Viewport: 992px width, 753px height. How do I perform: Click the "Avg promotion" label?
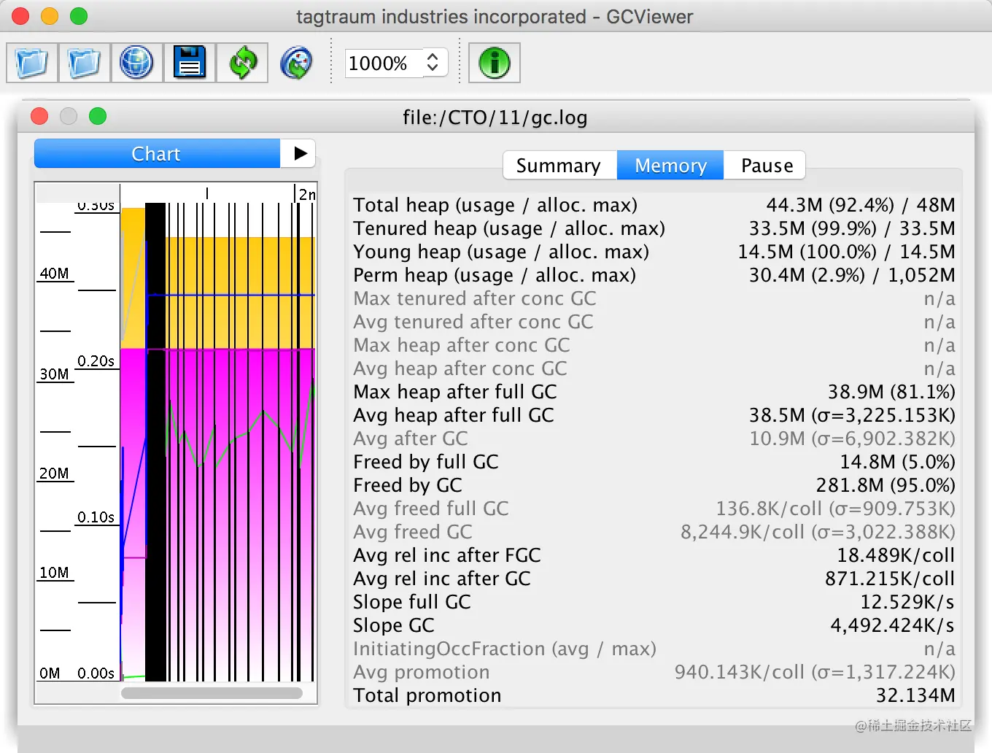[422, 672]
